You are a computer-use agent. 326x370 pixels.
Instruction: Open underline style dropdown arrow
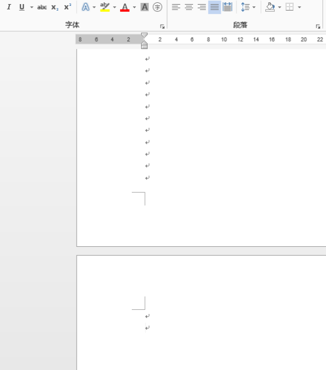32,7
